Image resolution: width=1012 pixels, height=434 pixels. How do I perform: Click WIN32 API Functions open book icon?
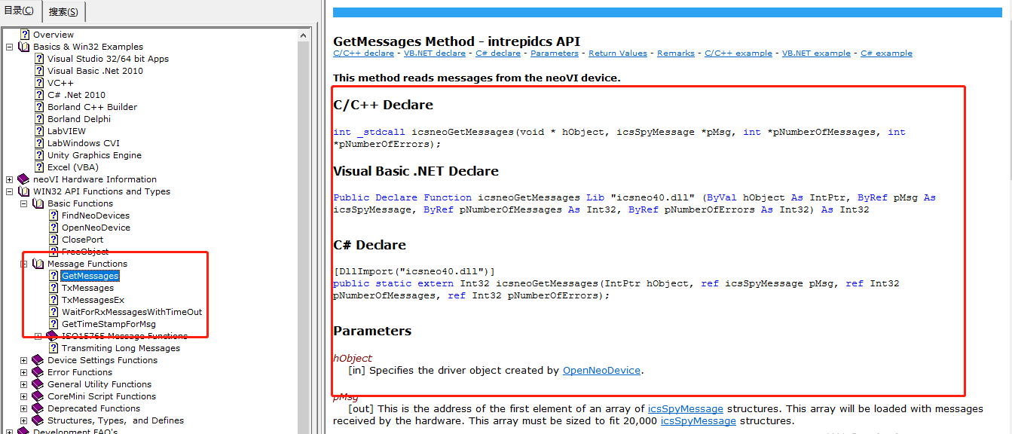click(x=23, y=191)
